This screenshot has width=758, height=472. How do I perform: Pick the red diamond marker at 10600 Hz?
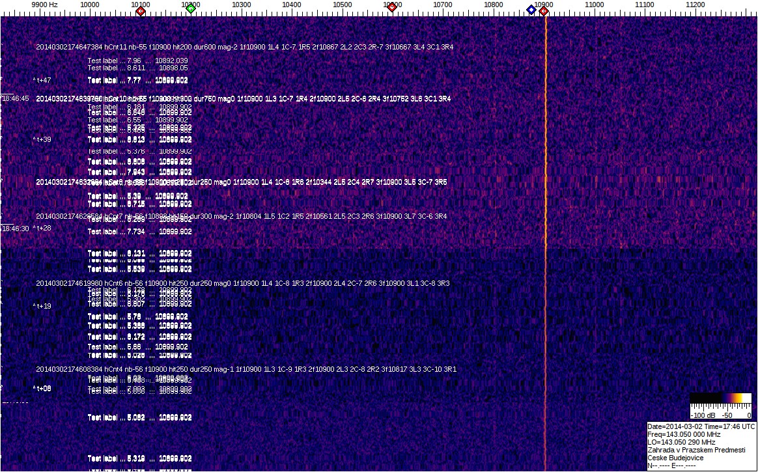pos(391,7)
